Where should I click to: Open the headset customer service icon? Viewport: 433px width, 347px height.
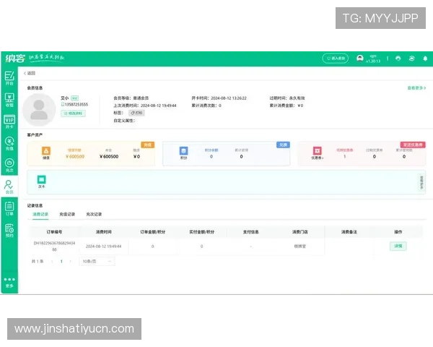(x=398, y=59)
